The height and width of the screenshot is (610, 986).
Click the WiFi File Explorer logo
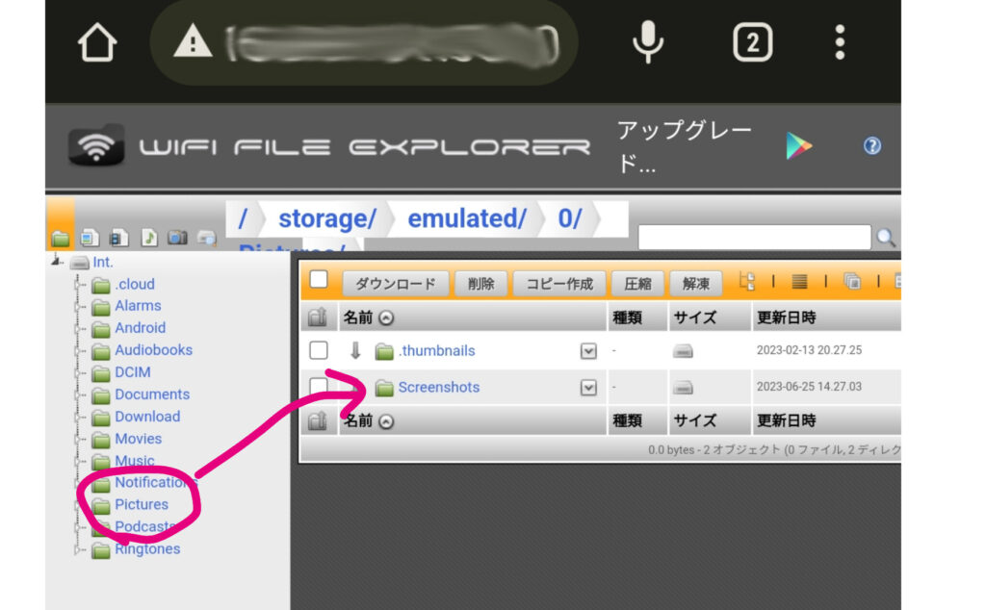click(95, 145)
